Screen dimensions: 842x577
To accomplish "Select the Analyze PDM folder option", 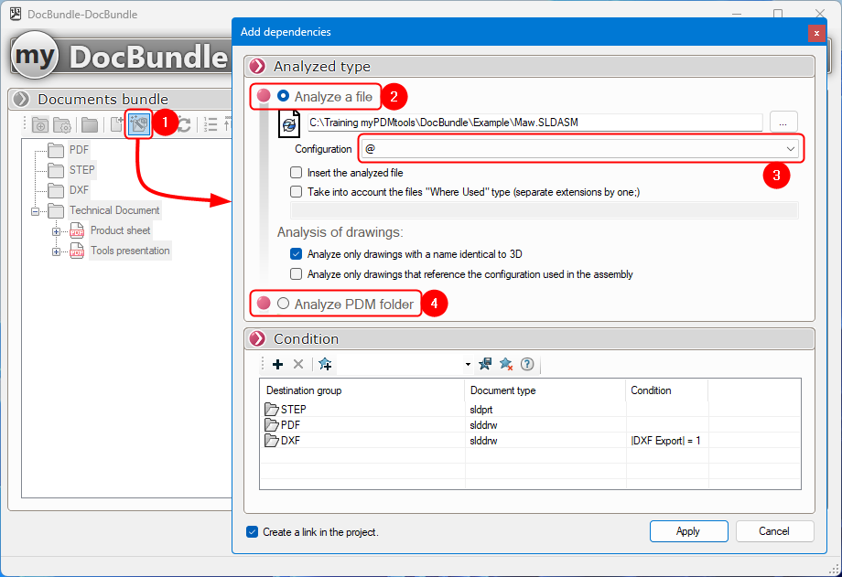I will 284,303.
